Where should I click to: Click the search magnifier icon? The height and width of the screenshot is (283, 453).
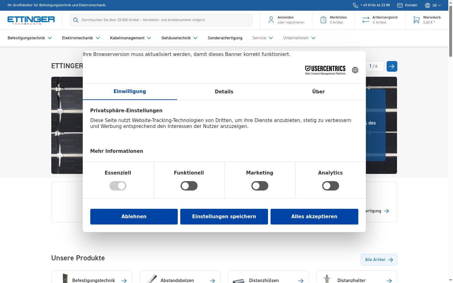76,20
